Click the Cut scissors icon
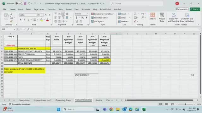The height and width of the screenshot is (113, 202). tap(11, 14)
